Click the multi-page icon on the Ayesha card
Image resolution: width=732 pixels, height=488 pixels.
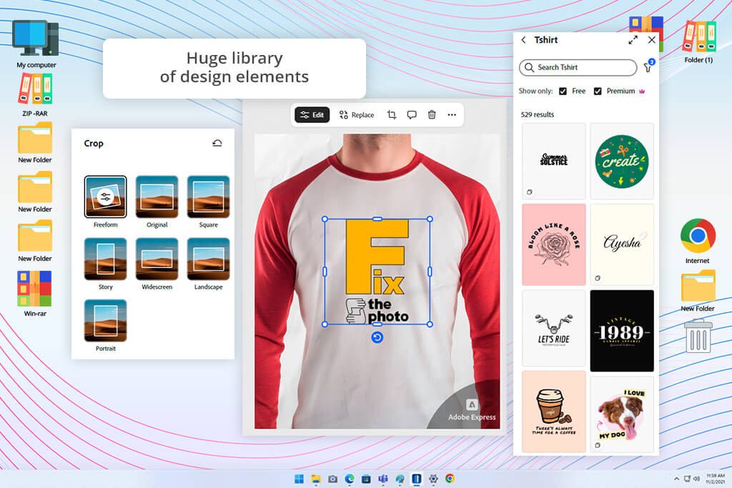(597, 278)
